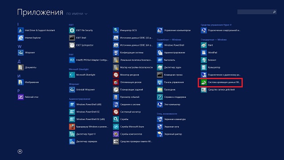Open Службы Microsoft Azure
284x160 pixels.
(x=129, y=127)
